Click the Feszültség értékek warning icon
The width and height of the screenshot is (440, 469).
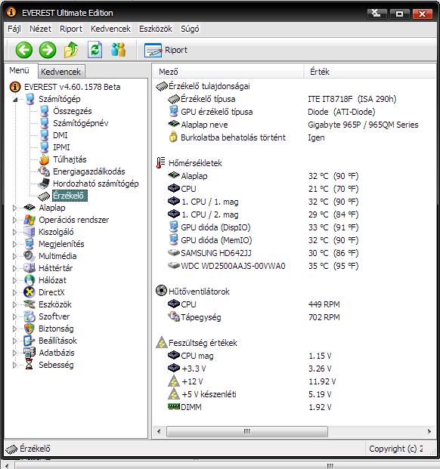tap(162, 342)
